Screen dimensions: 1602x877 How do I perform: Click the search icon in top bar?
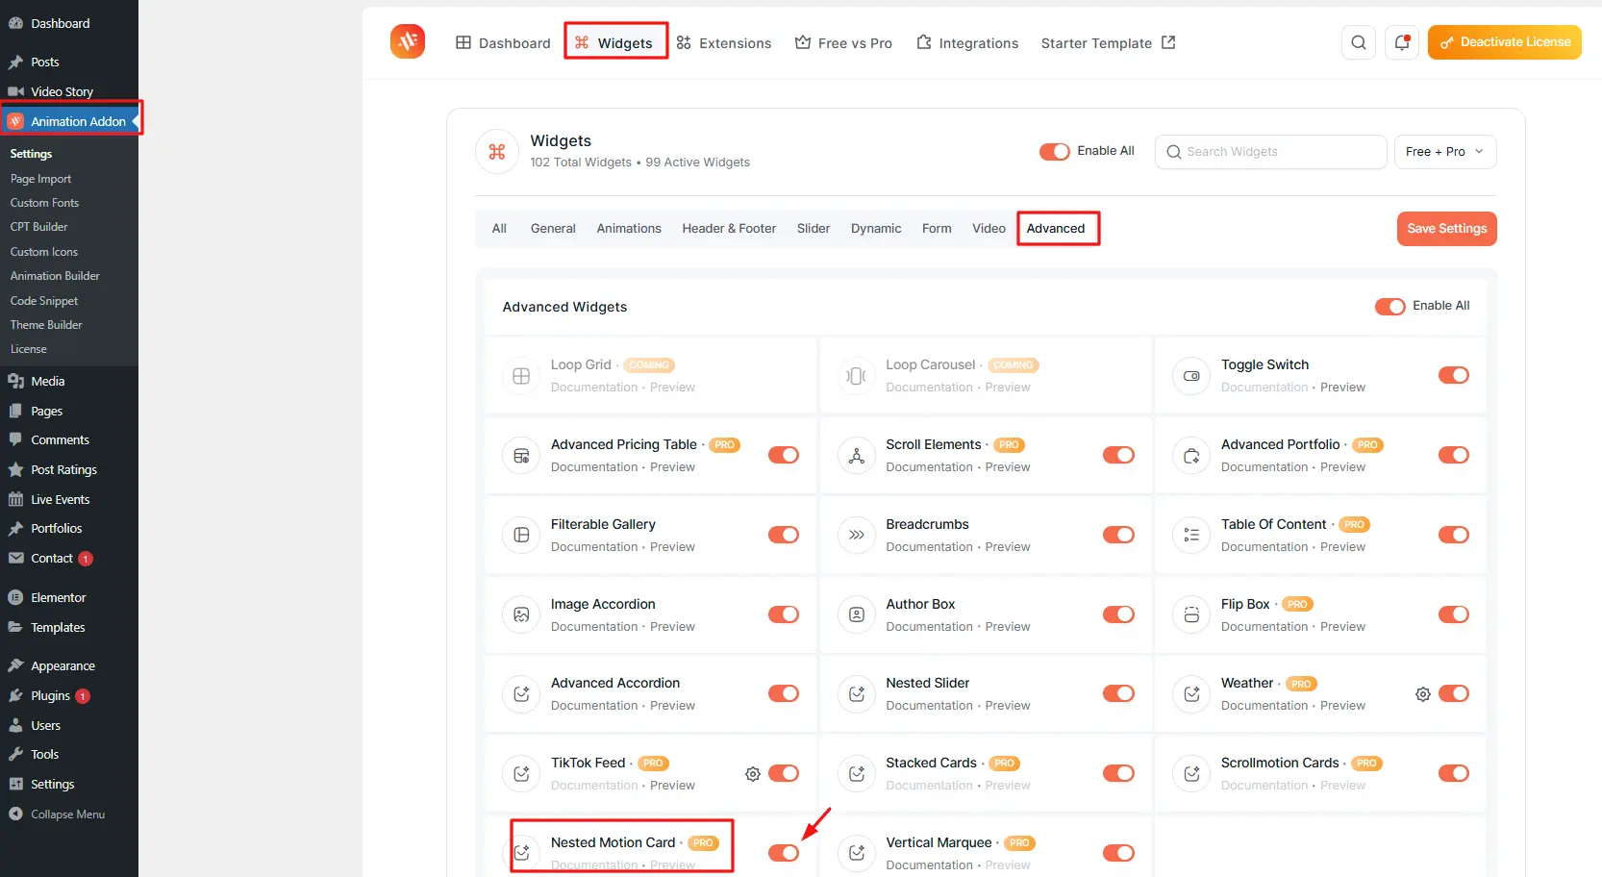click(1358, 42)
